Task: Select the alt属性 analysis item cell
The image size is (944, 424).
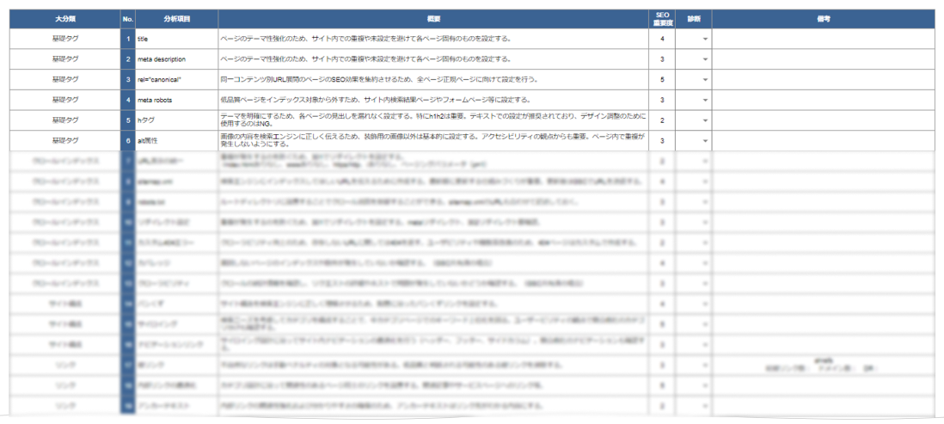Action: click(176, 141)
